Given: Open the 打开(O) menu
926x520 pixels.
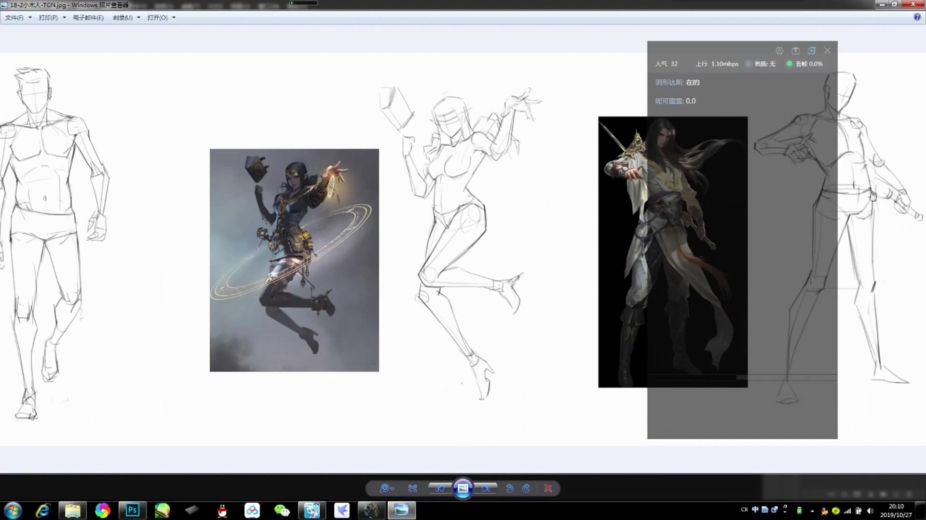Looking at the screenshot, I should (x=157, y=17).
